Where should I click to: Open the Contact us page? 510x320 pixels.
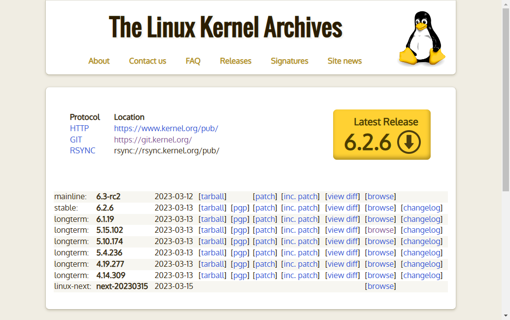pyautogui.click(x=147, y=61)
